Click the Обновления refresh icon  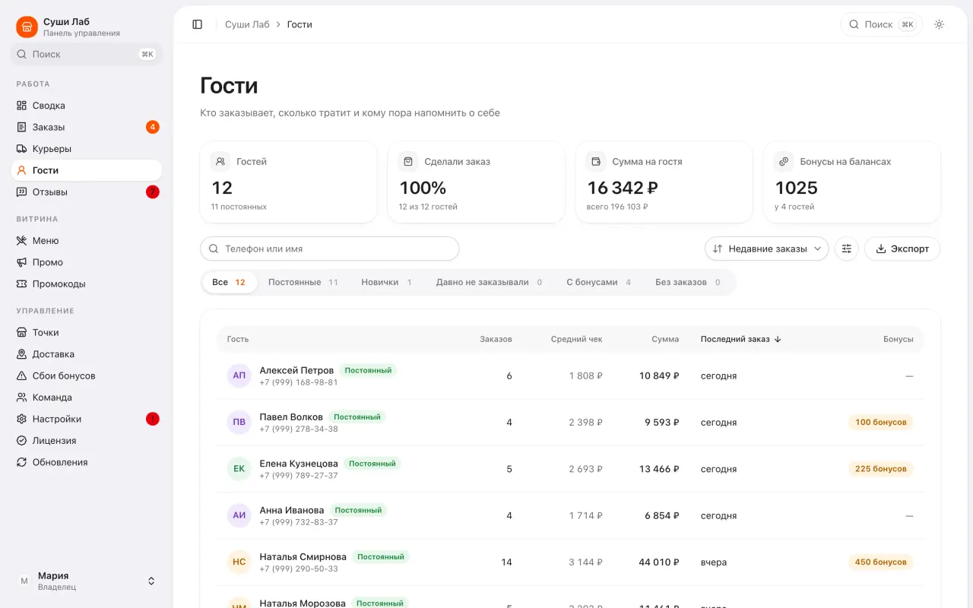pyautogui.click(x=22, y=462)
